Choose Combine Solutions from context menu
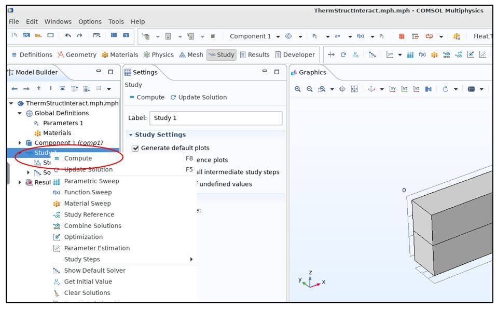Screen dimensions: 497x309 (123, 225)
